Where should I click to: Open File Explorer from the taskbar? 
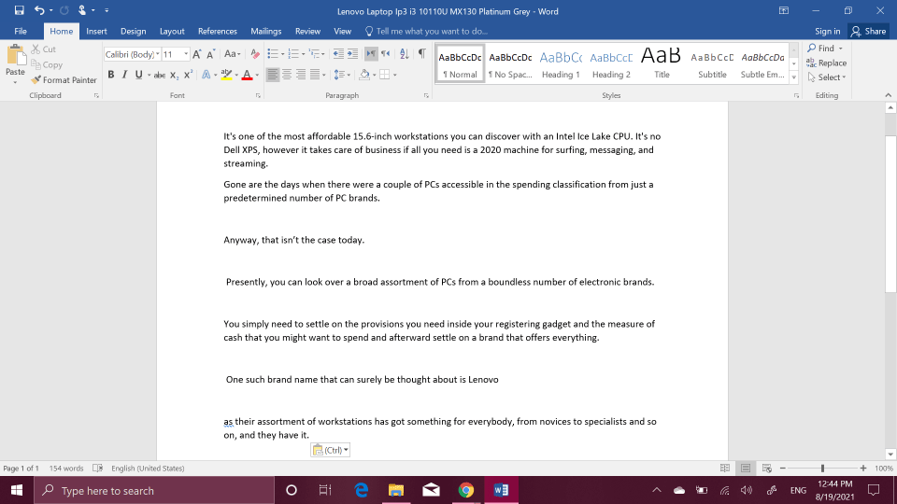point(396,490)
